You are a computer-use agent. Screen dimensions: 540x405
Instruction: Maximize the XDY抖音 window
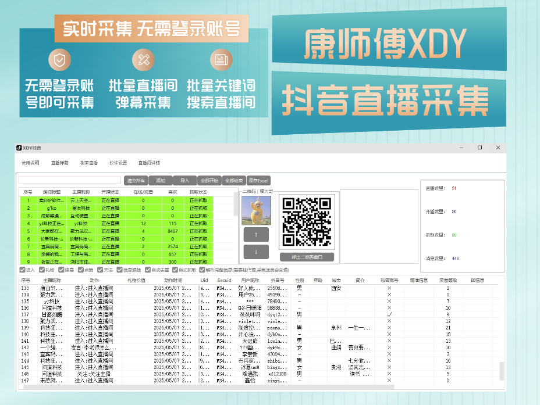(x=479, y=148)
